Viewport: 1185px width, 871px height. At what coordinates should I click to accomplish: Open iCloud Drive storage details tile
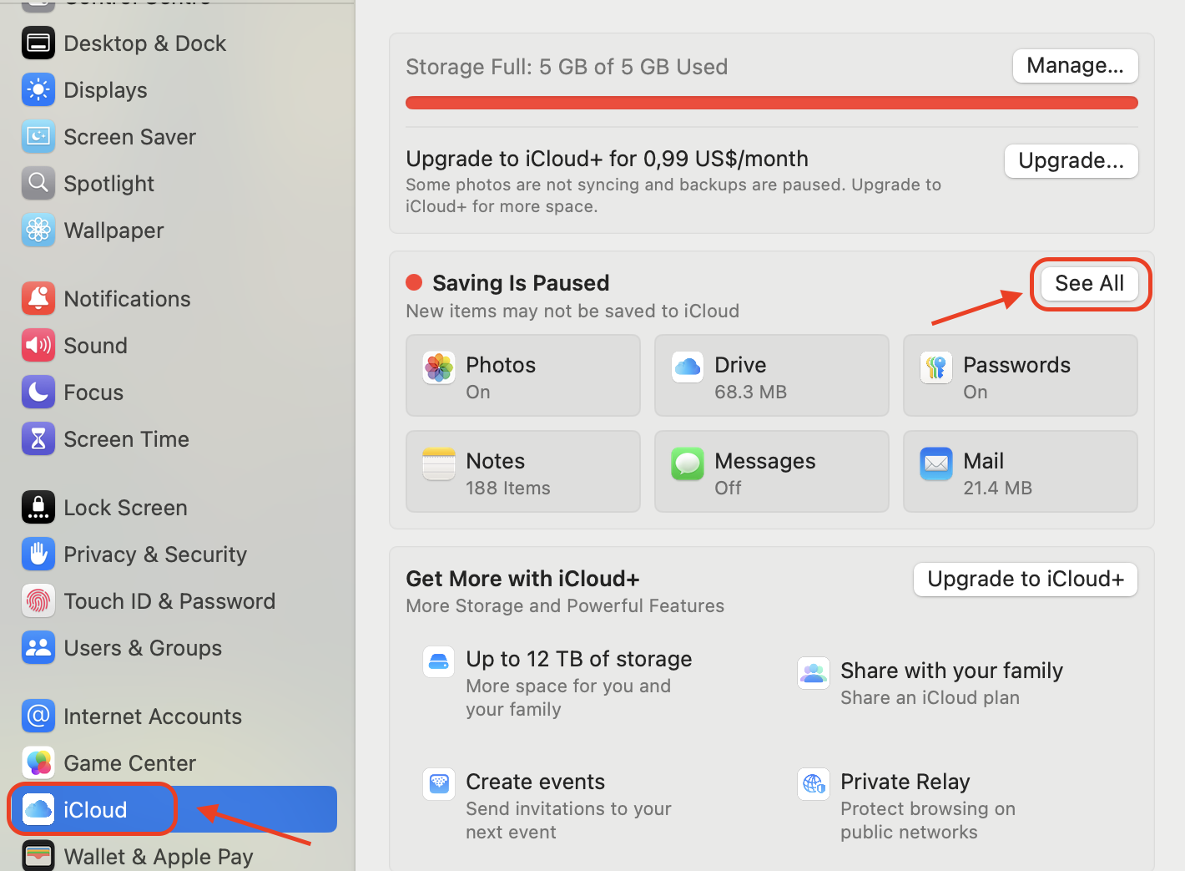771,376
